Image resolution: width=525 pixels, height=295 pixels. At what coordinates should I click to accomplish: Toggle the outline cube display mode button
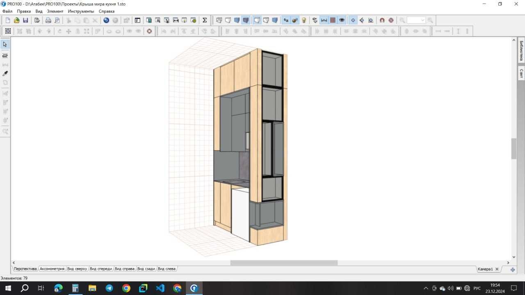(257, 20)
